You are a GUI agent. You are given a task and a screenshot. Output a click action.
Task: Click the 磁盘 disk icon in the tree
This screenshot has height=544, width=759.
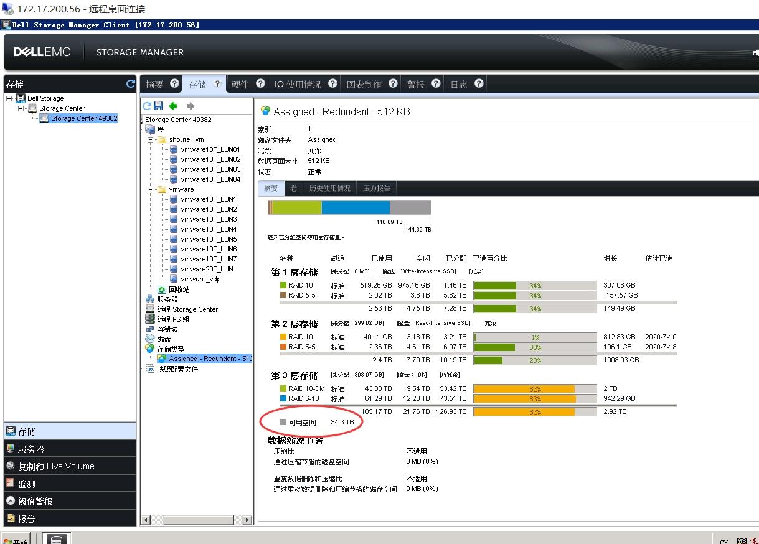point(150,339)
